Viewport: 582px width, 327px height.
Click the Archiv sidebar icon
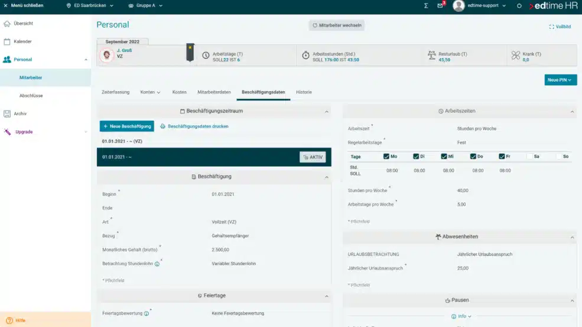coord(7,114)
